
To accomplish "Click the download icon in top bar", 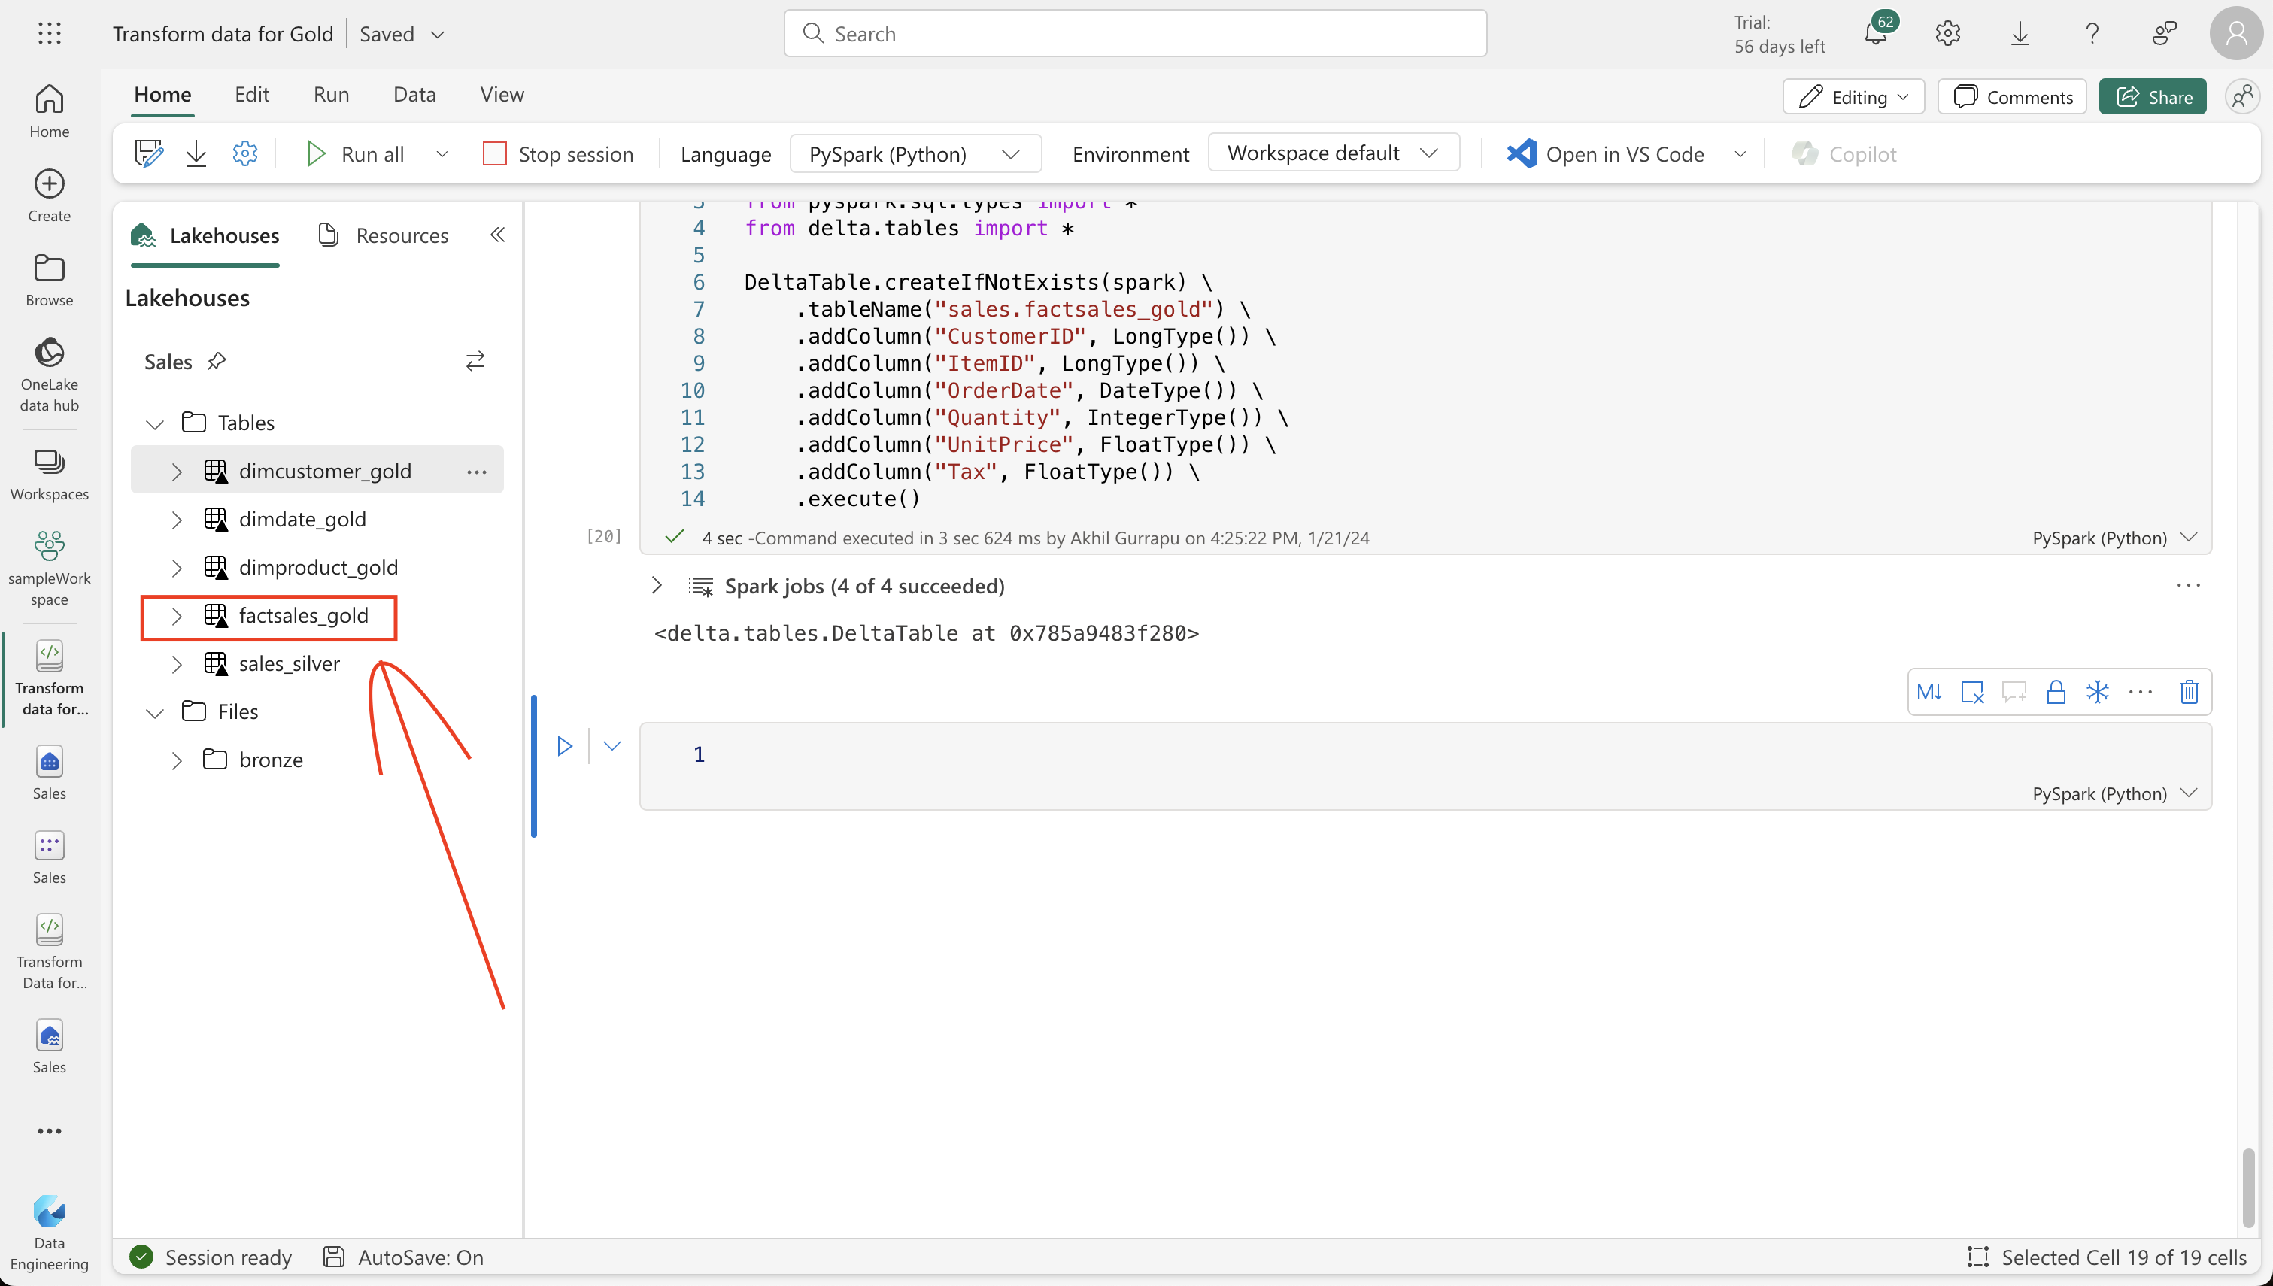I will point(2020,34).
